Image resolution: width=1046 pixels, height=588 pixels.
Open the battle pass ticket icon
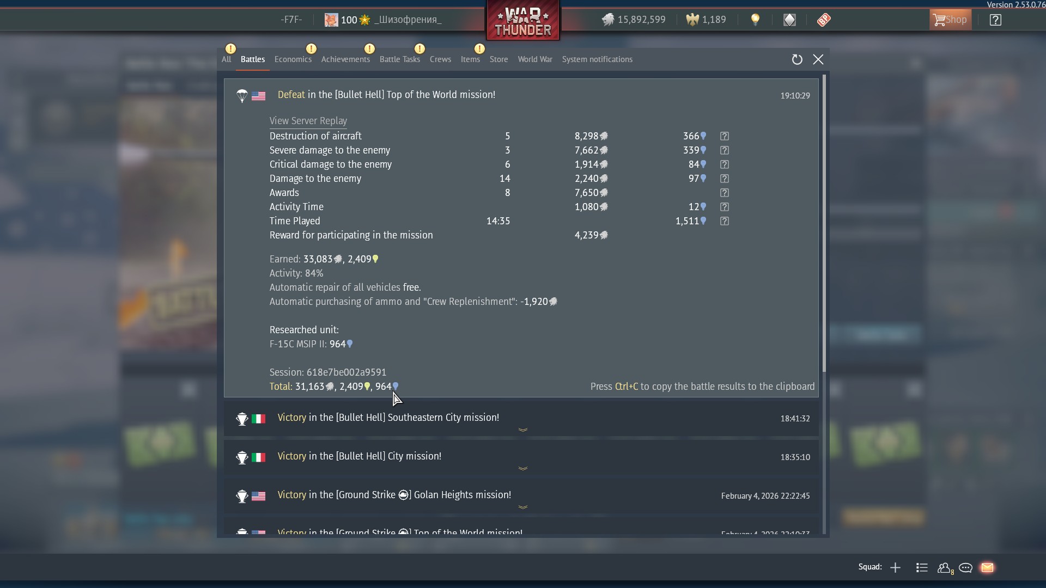click(x=824, y=20)
